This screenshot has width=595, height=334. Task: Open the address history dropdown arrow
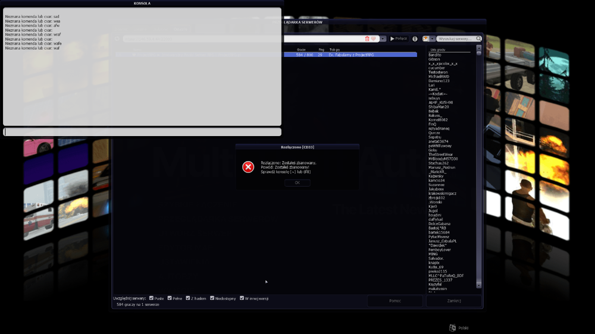(x=383, y=39)
